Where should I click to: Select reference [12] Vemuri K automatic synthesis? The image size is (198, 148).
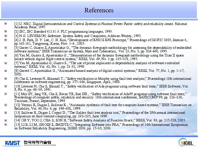(103, 107)
